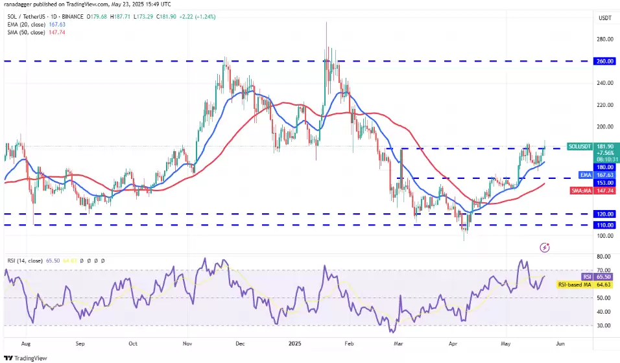Click the blue 260.00 price line label
This screenshot has height=363, width=620.
[x=605, y=62]
